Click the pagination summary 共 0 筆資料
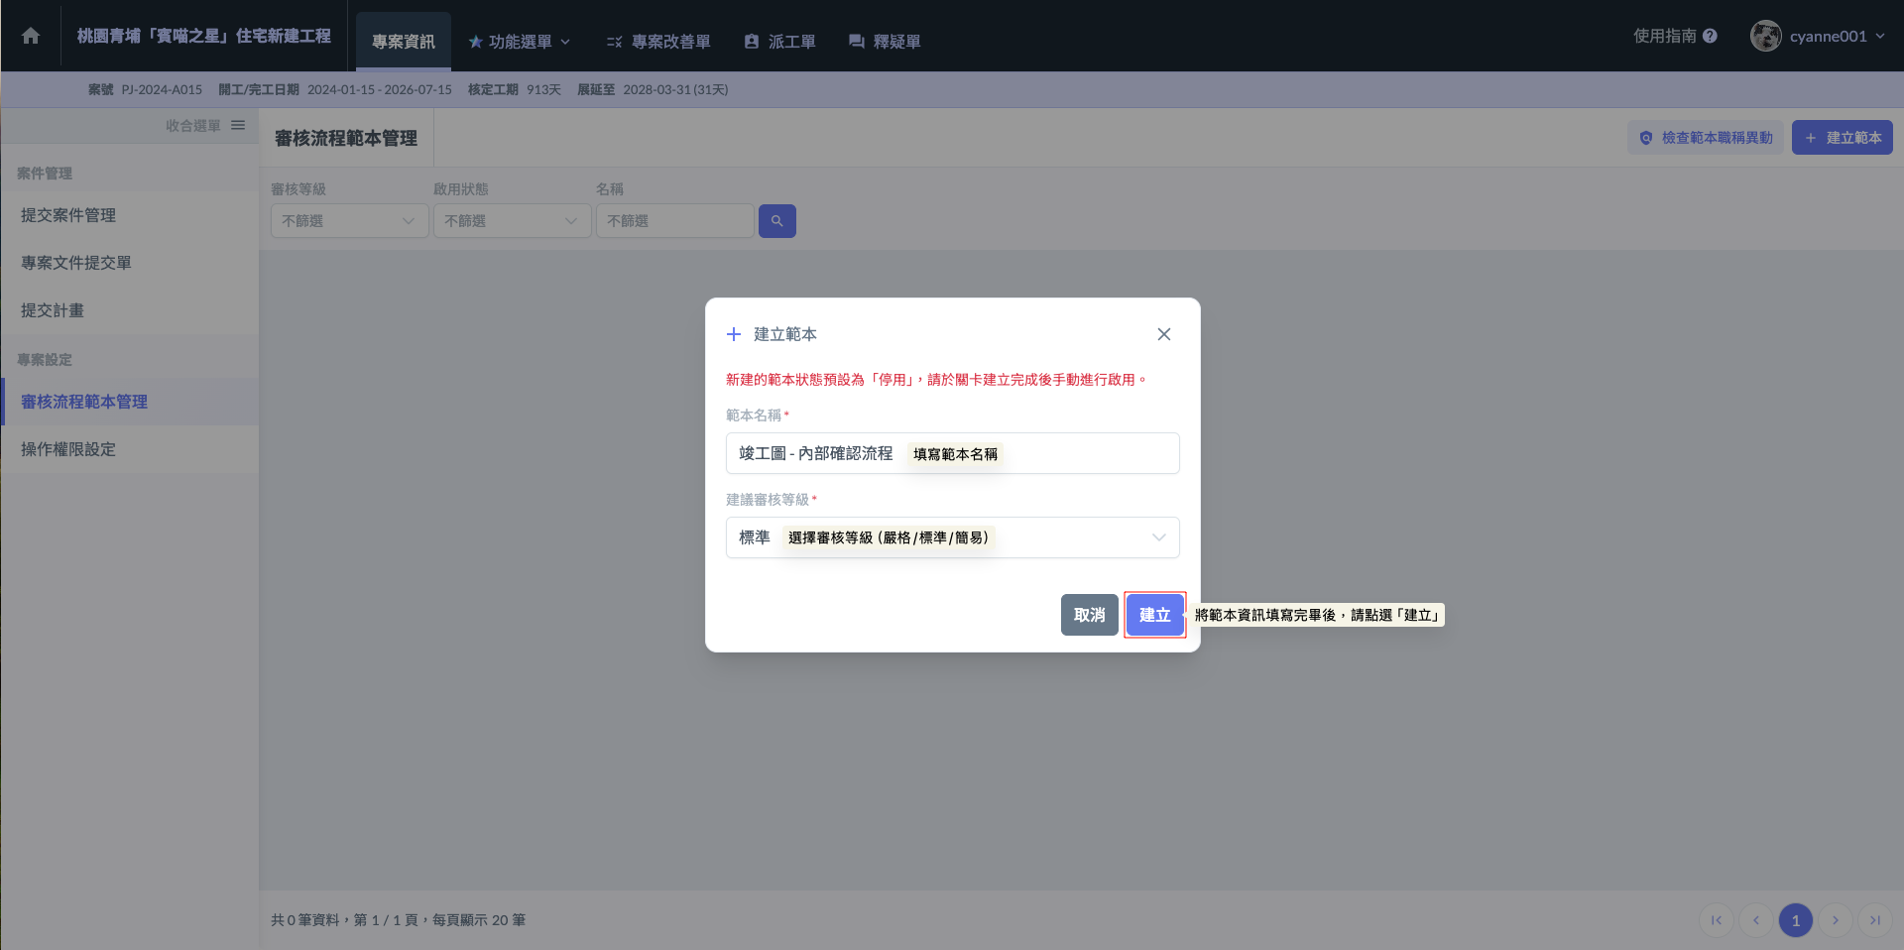1904x950 pixels. point(305,920)
